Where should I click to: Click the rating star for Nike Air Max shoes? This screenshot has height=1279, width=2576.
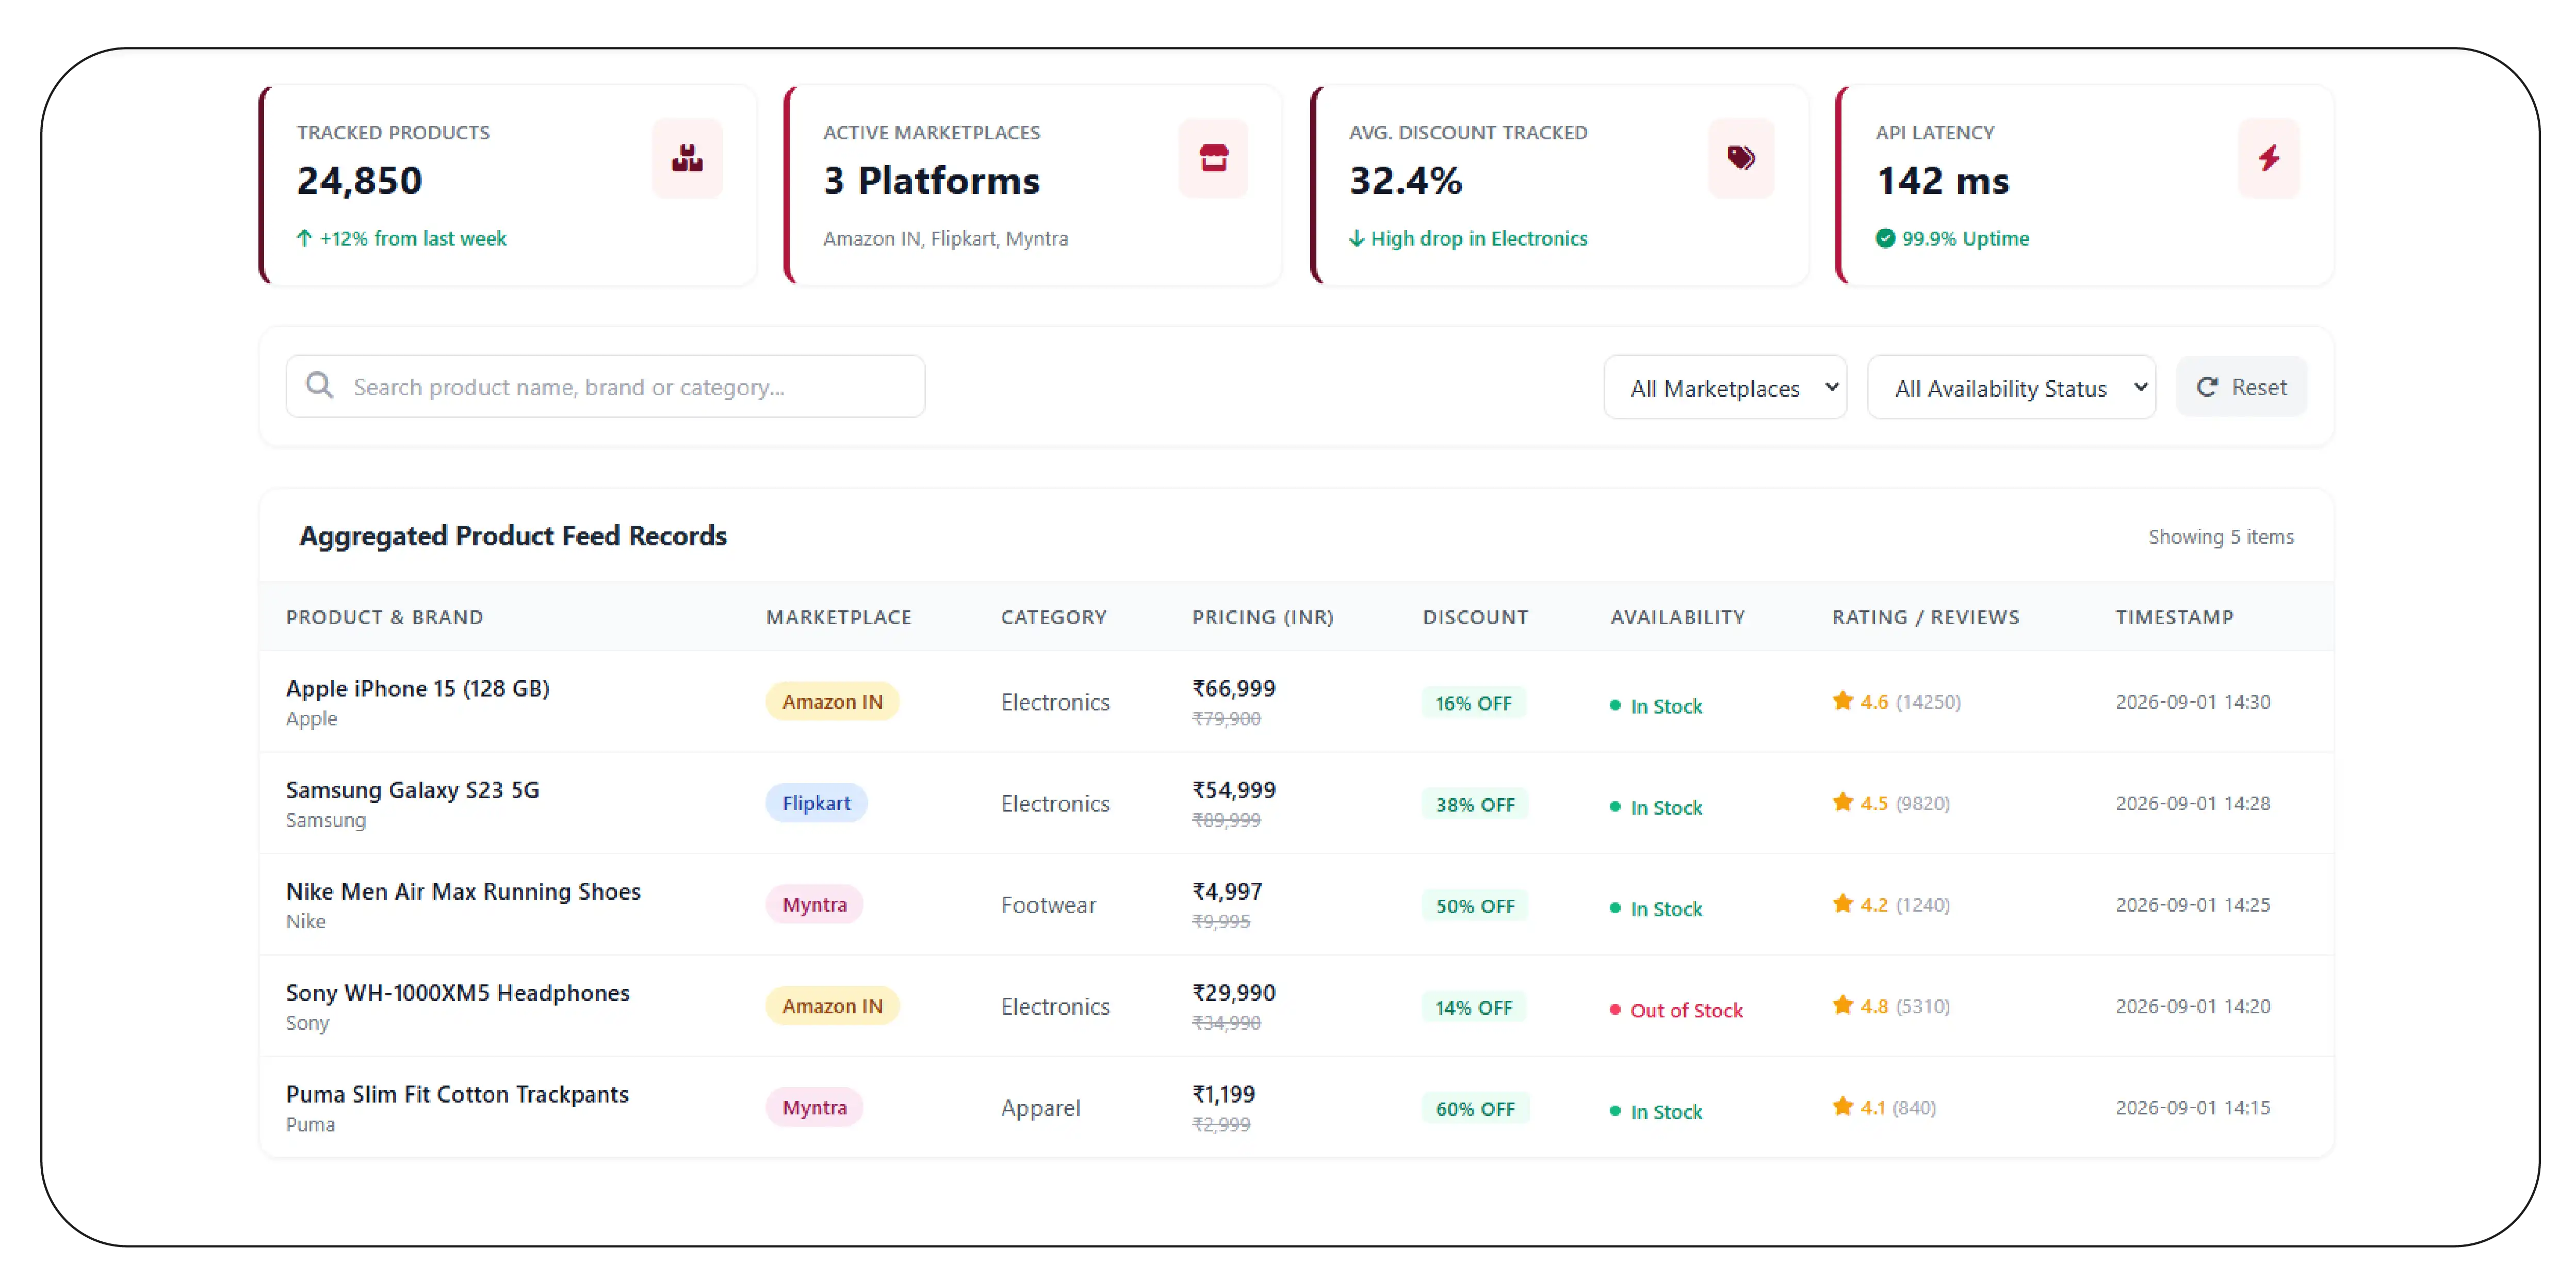pos(1843,904)
